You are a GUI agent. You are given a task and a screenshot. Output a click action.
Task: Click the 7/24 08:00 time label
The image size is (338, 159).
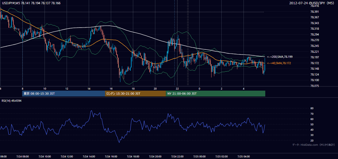pyautogui.click(x=22, y=156)
